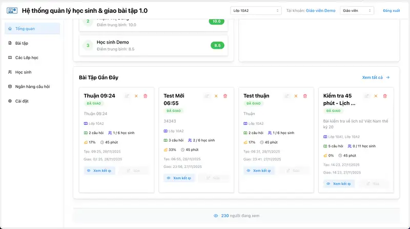Click the Đăng xuất logout link
The image size is (410, 229).
pos(391,10)
